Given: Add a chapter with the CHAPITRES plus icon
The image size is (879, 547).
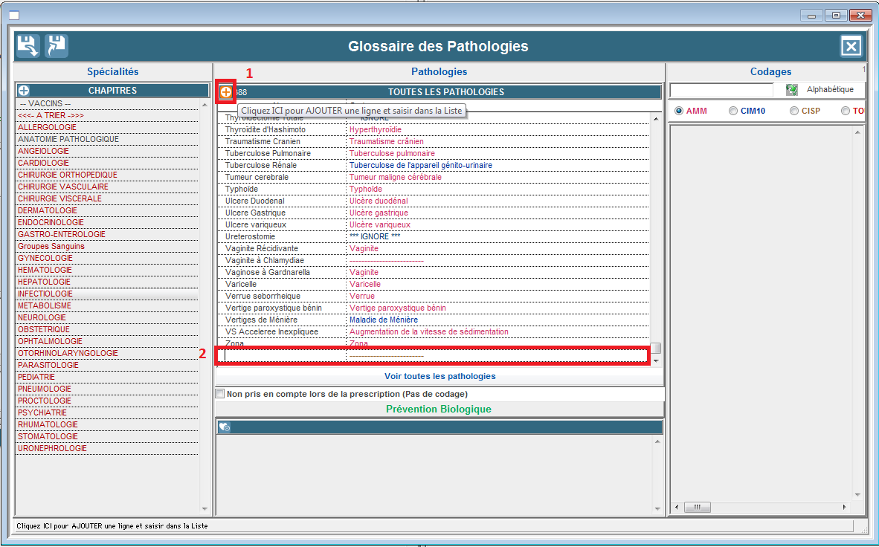Looking at the screenshot, I should coord(24,91).
